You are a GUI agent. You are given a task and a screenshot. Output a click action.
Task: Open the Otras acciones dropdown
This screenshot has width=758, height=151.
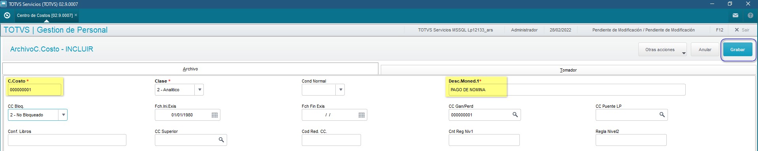(662, 50)
